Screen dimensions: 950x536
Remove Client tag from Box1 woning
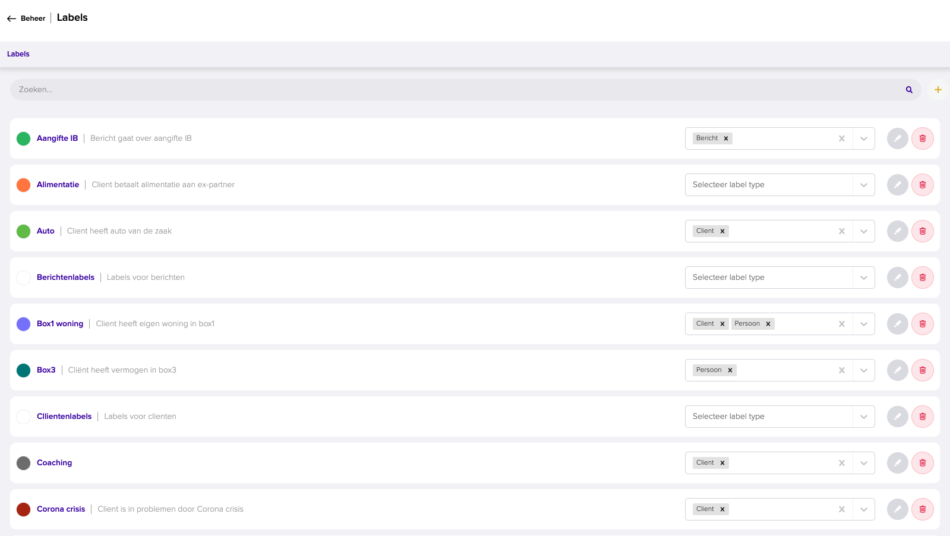(x=722, y=324)
